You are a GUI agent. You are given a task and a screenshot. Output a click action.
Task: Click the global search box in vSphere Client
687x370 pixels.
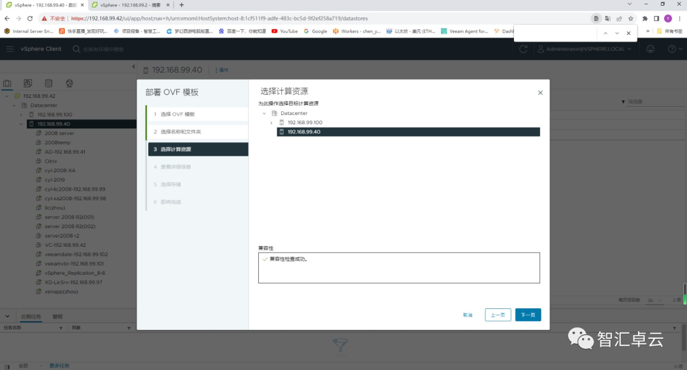click(104, 49)
